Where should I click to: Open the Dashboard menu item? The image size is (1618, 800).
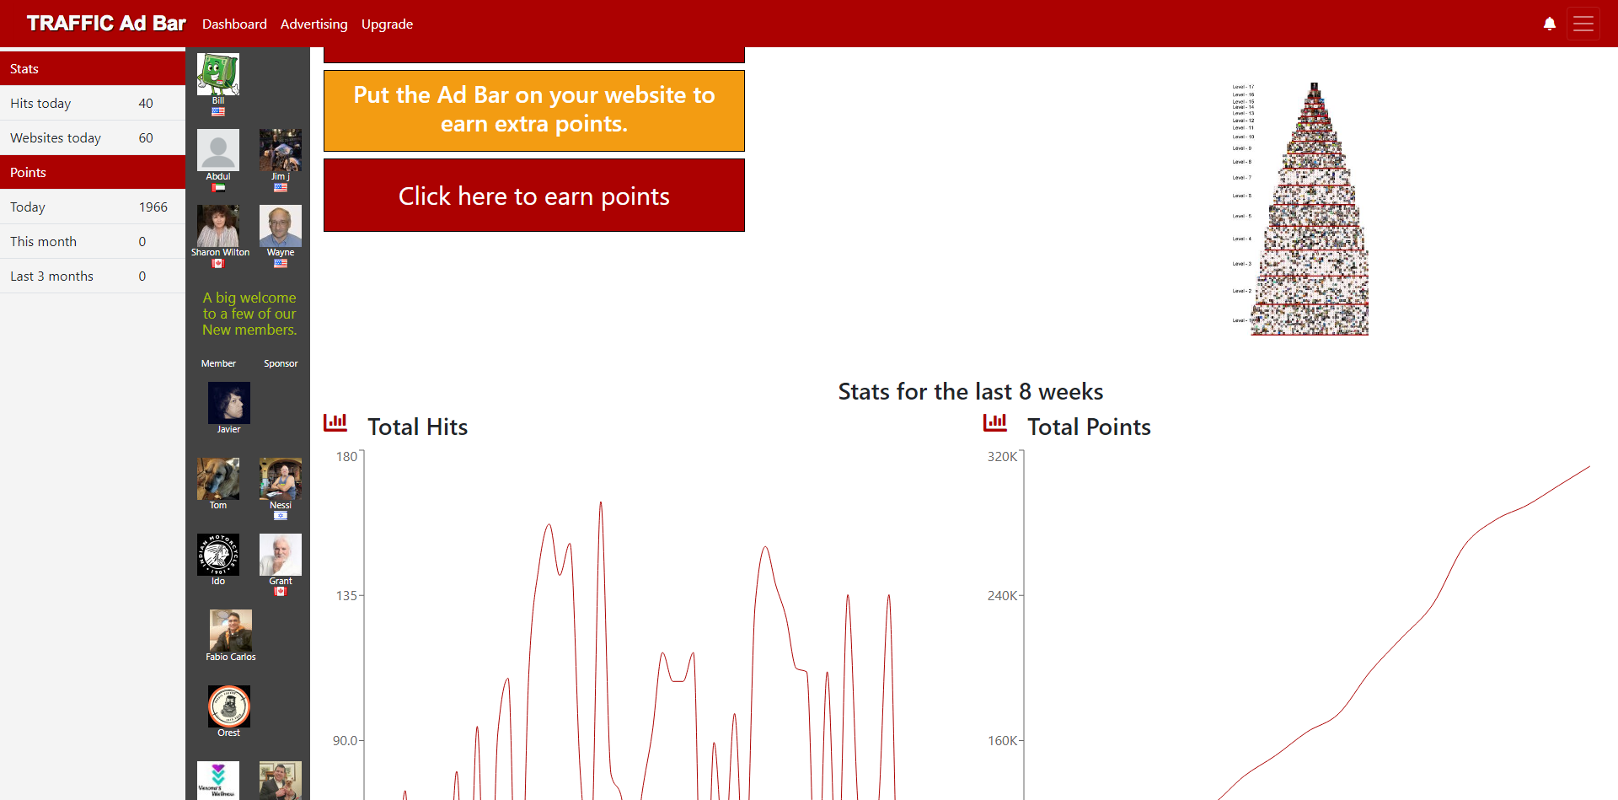tap(234, 24)
